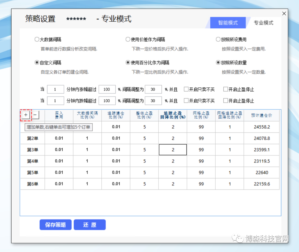Click the plus button to add an order
Screen dimensions: 299x252
coord(26,115)
